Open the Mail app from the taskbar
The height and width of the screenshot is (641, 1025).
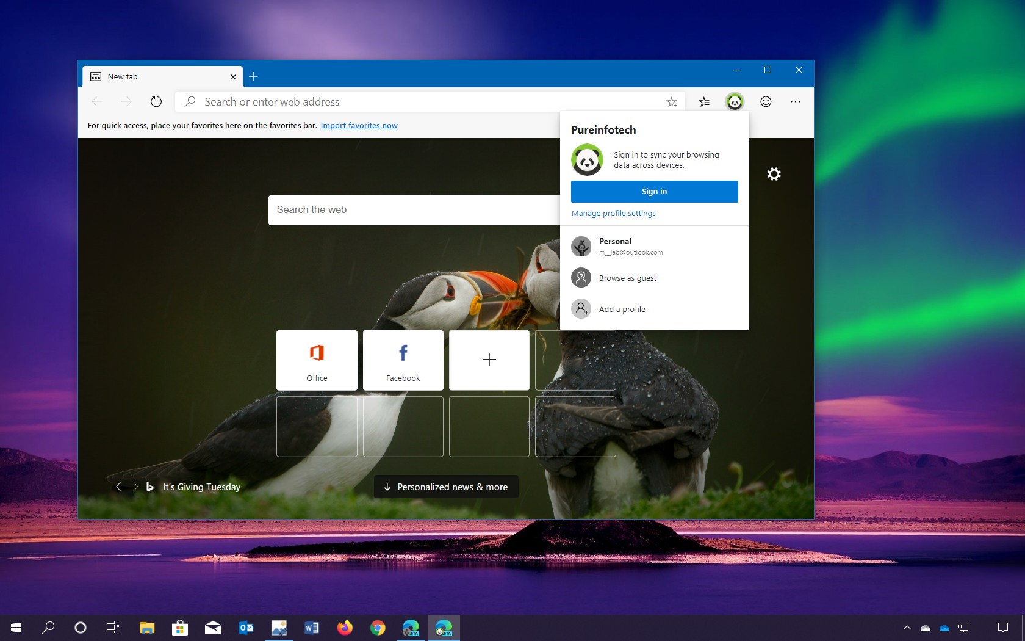point(213,628)
